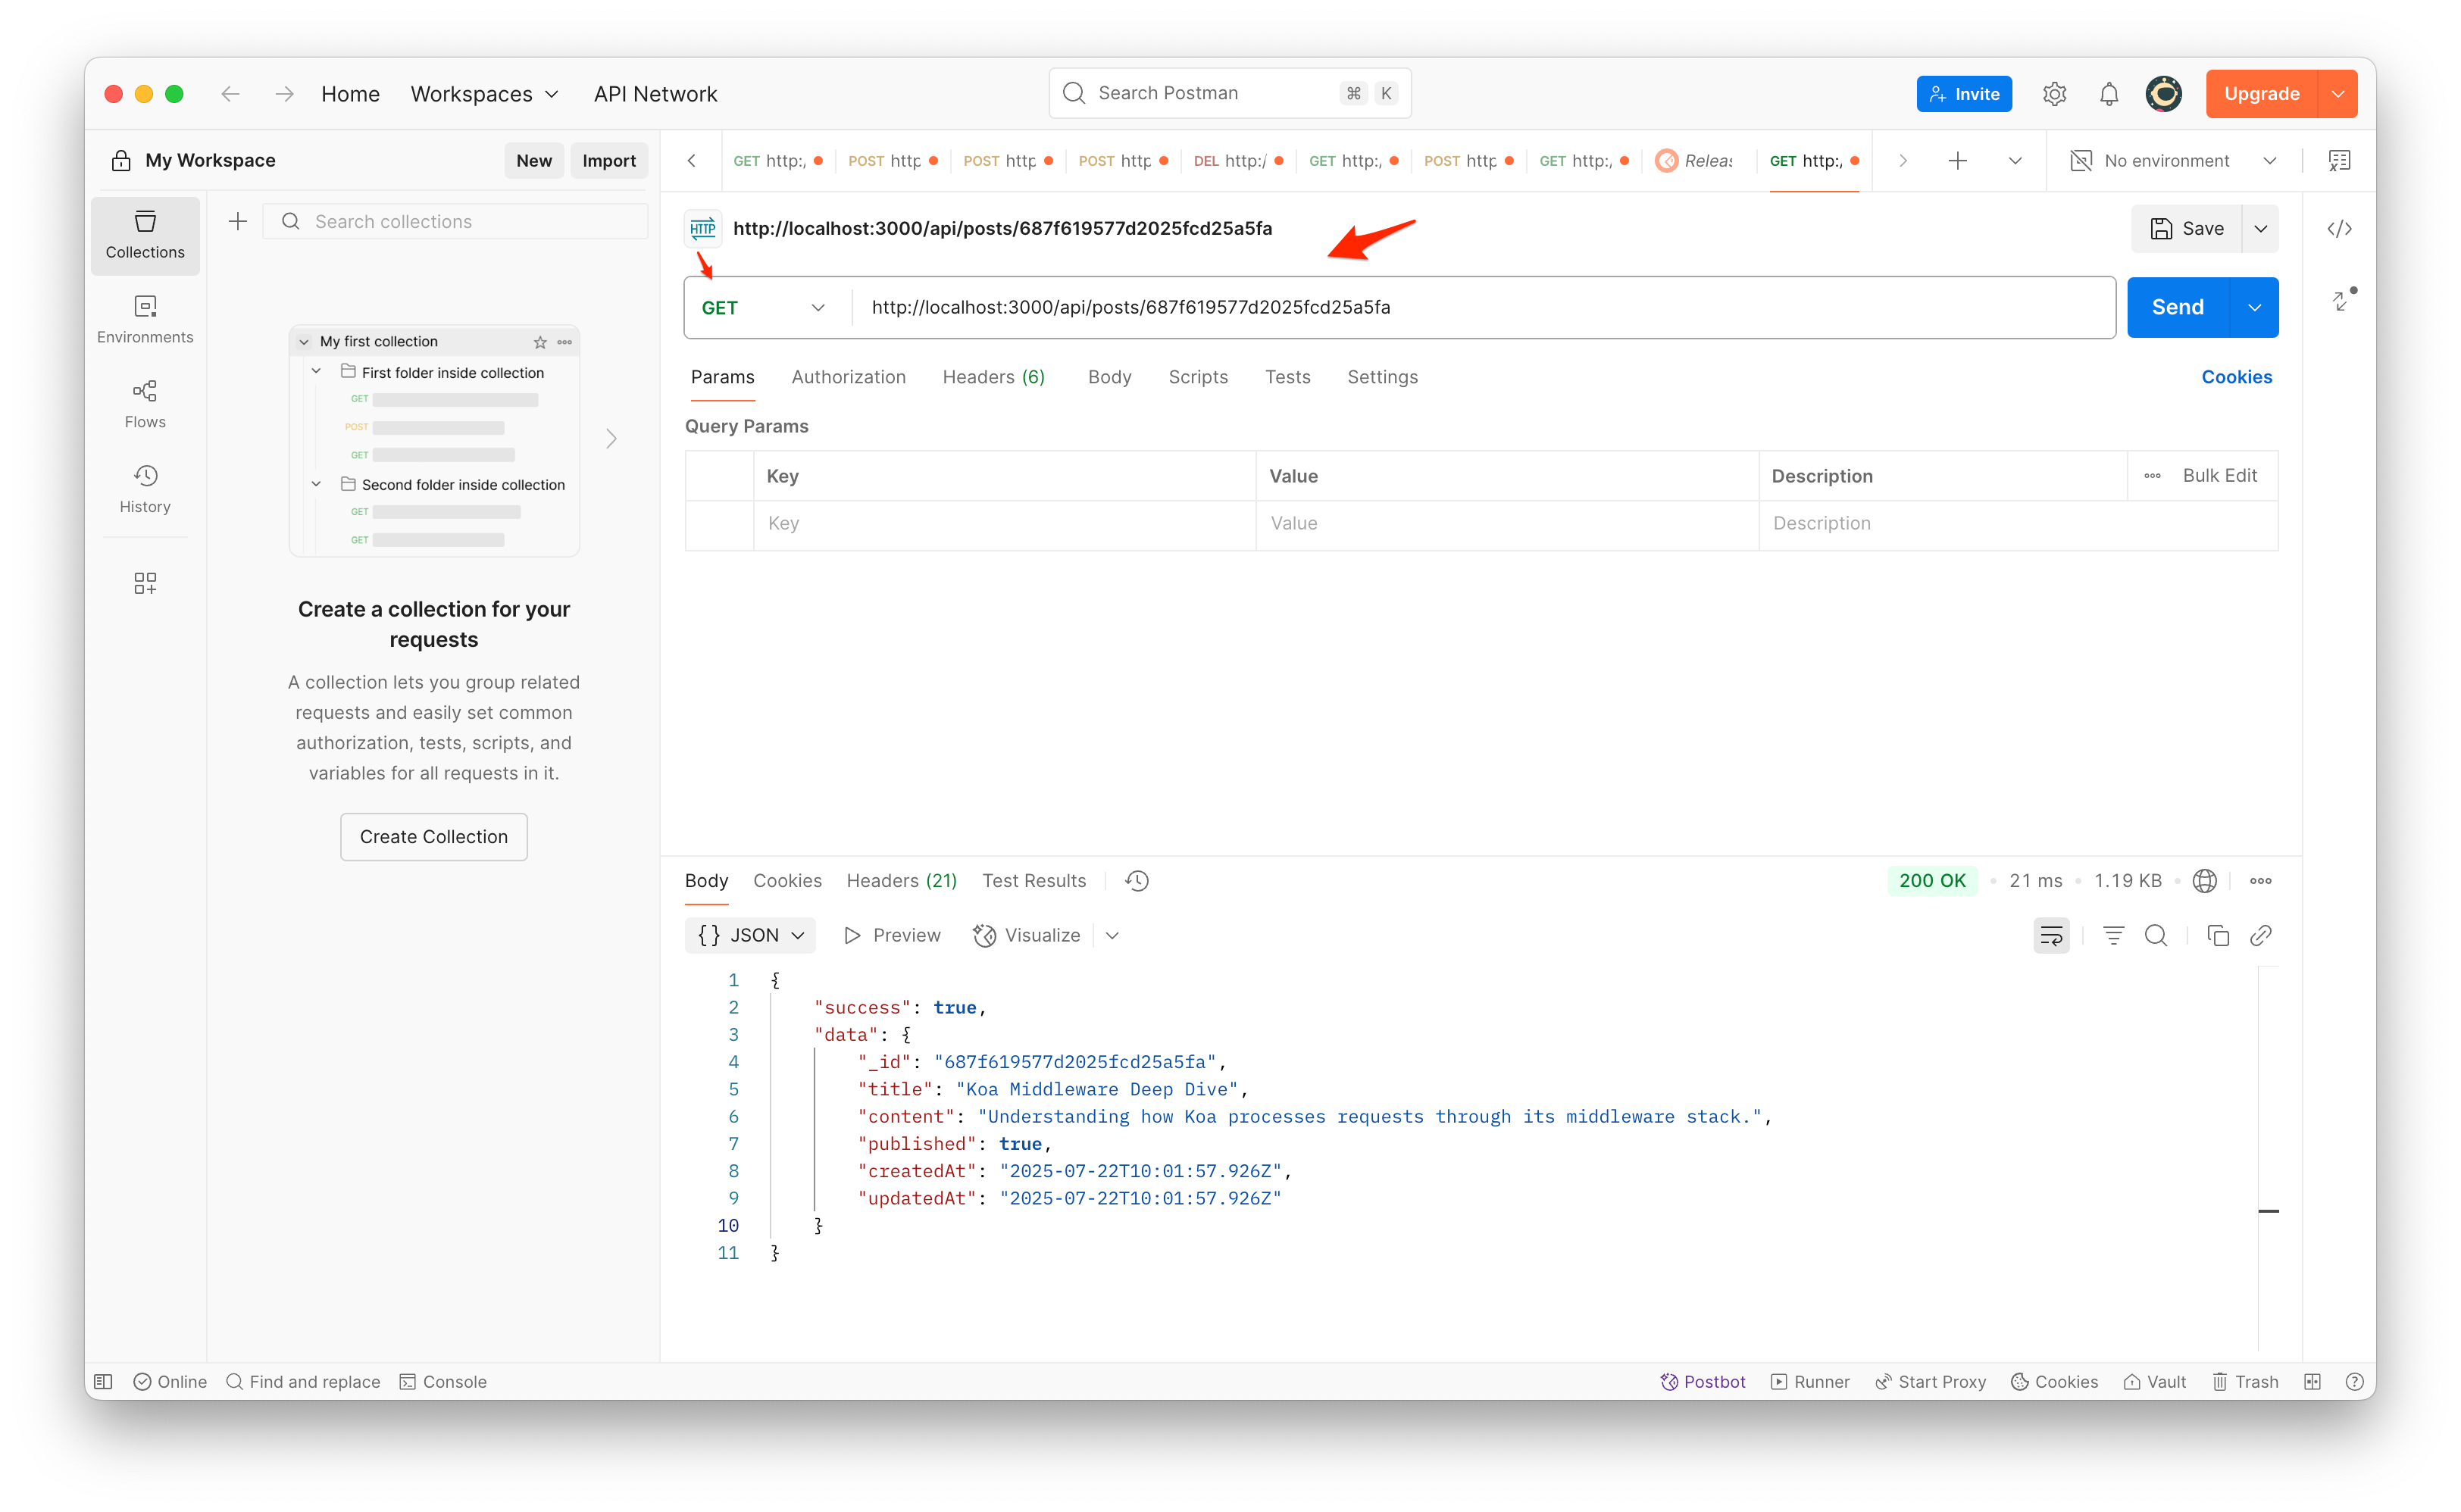Open the Collections panel in sidebar
This screenshot has width=2461, height=1512.
tap(144, 235)
